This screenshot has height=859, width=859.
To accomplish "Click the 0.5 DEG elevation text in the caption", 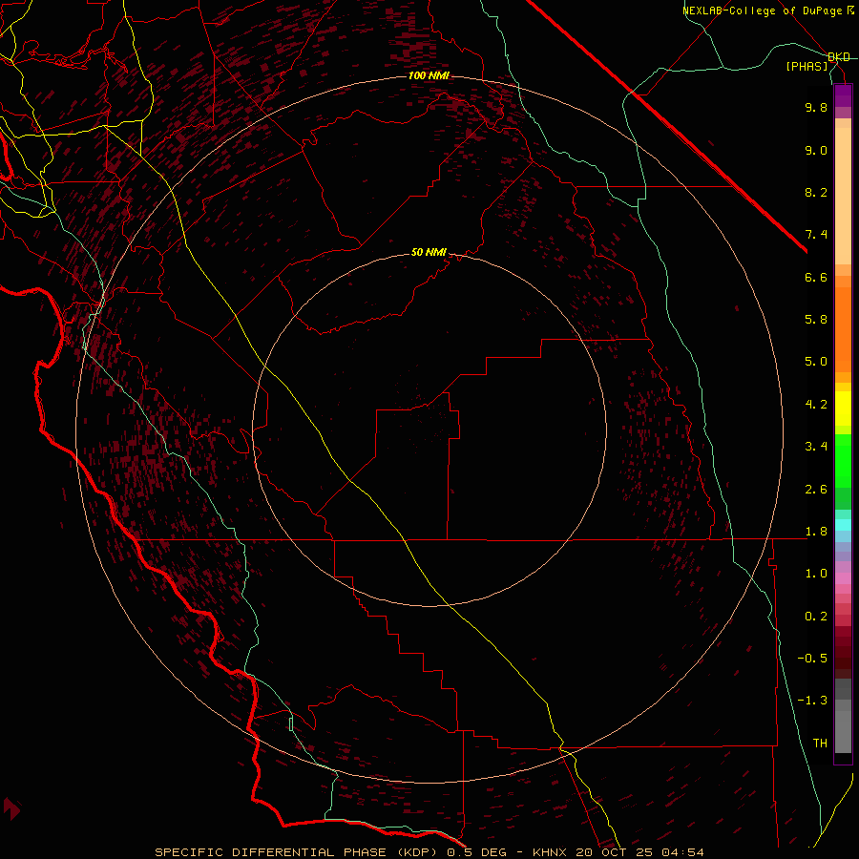I will (x=478, y=852).
